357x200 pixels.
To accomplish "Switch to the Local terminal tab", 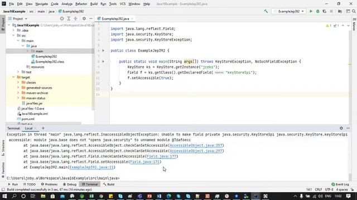I will click(28, 128).
